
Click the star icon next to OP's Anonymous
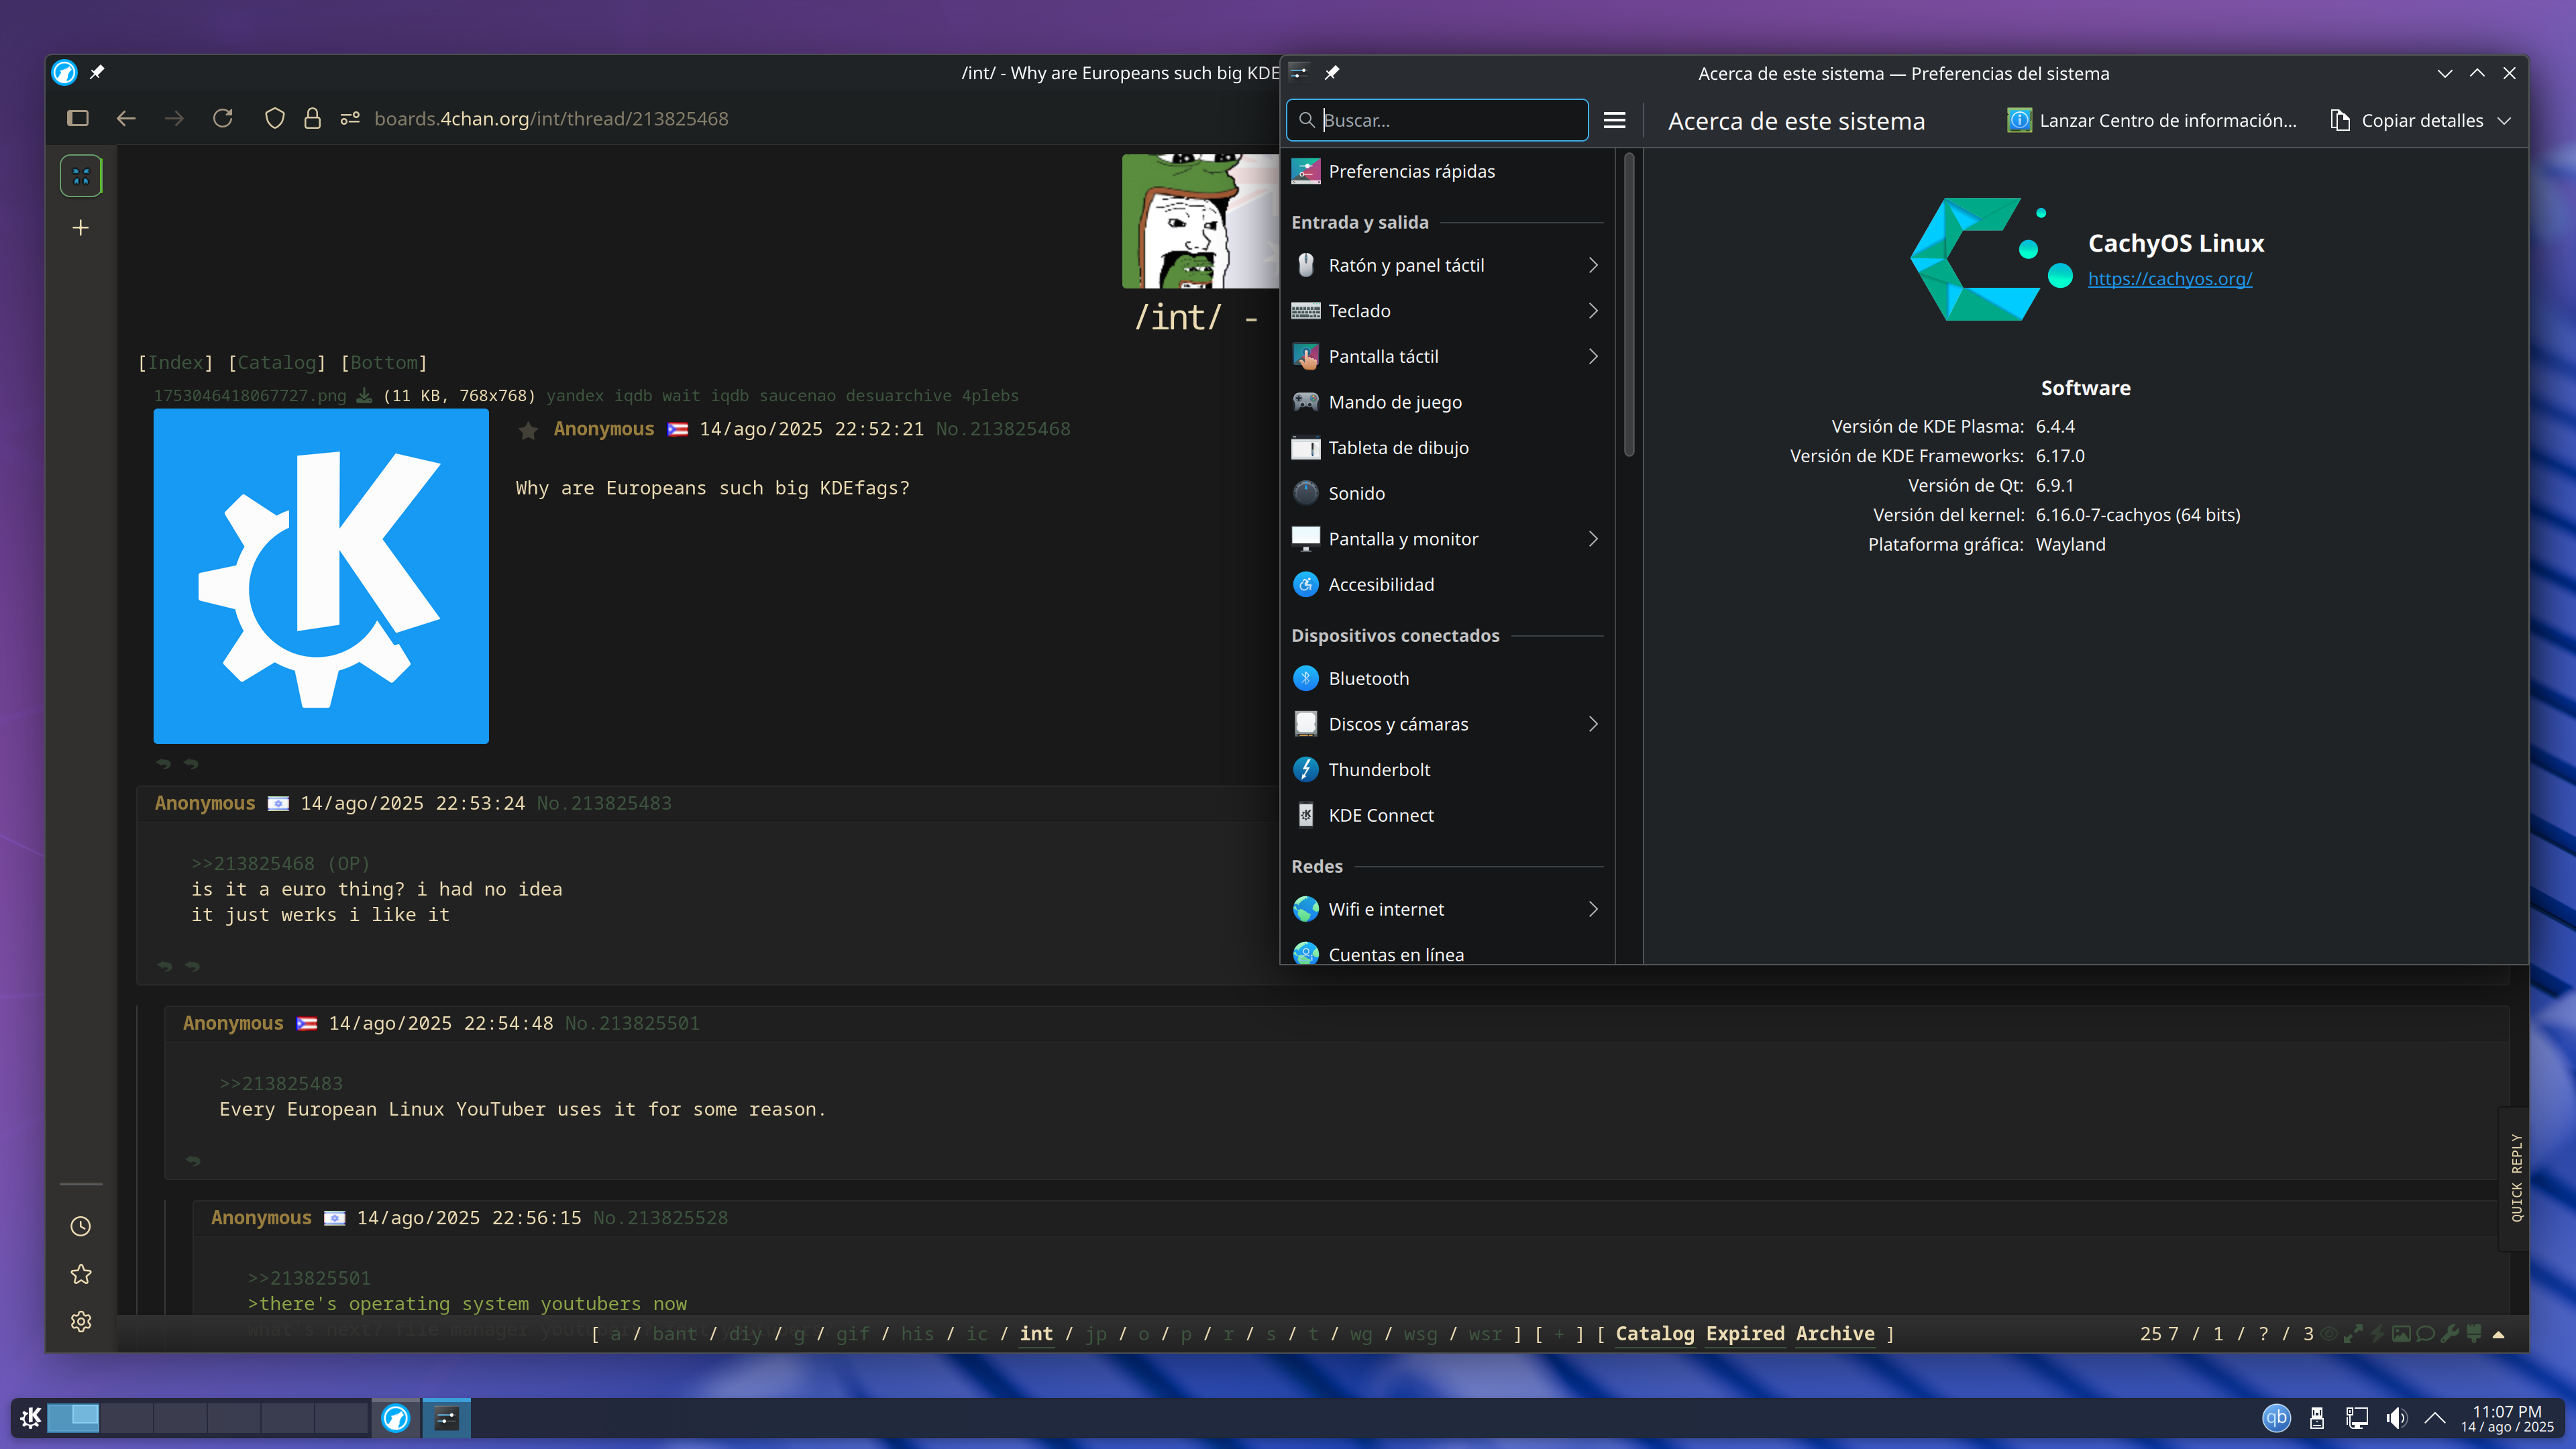coord(528,430)
